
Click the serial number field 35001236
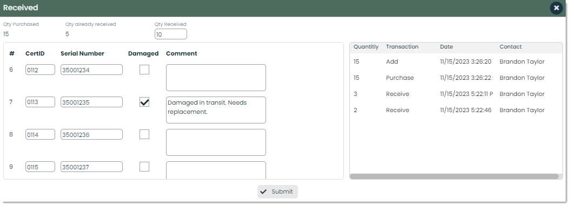pyautogui.click(x=91, y=135)
